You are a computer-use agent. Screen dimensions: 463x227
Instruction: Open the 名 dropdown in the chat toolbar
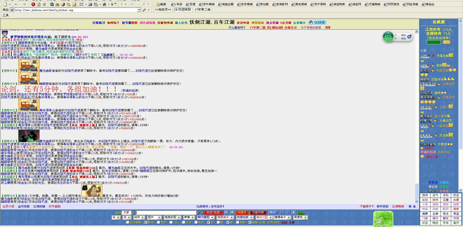(116, 217)
